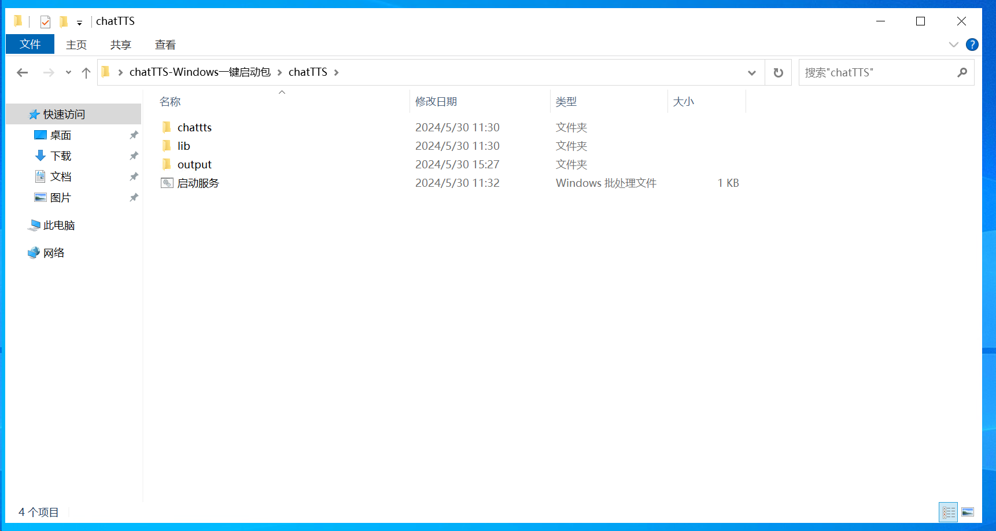The height and width of the screenshot is (531, 996).
Task: Click the network icon in sidebar
Action: (x=34, y=253)
